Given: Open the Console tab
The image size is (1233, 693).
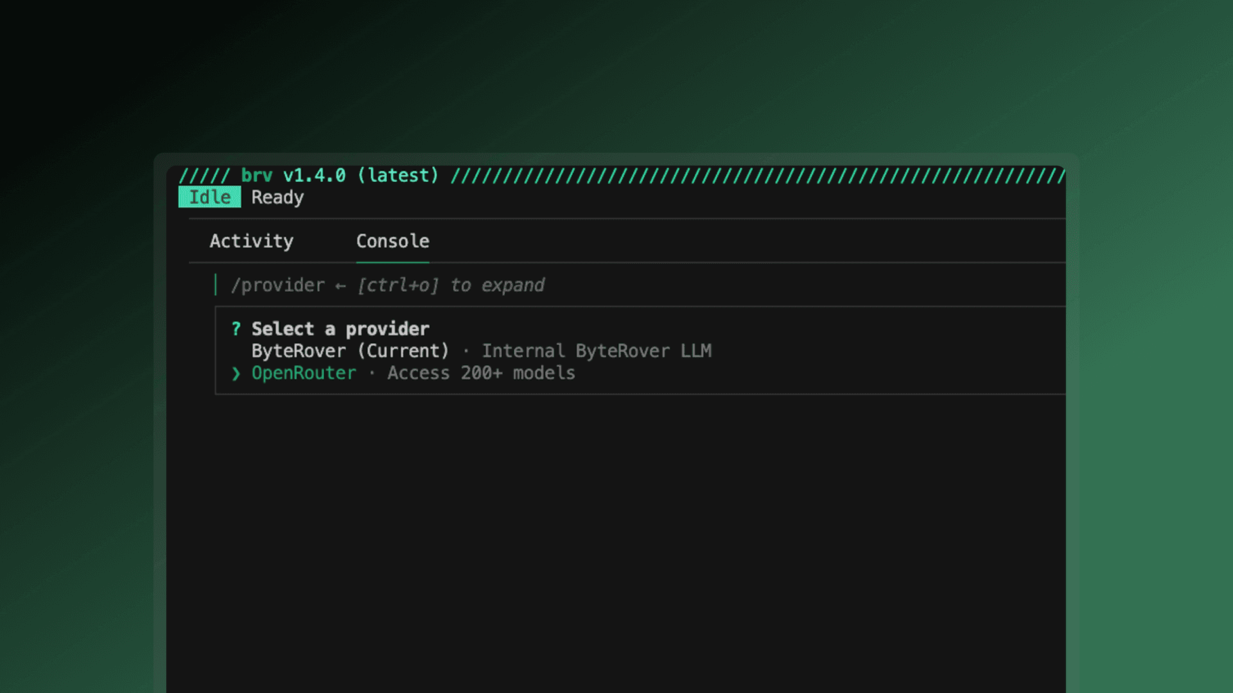Looking at the screenshot, I should coord(392,241).
